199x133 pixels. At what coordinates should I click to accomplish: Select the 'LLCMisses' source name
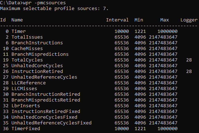click(24, 88)
